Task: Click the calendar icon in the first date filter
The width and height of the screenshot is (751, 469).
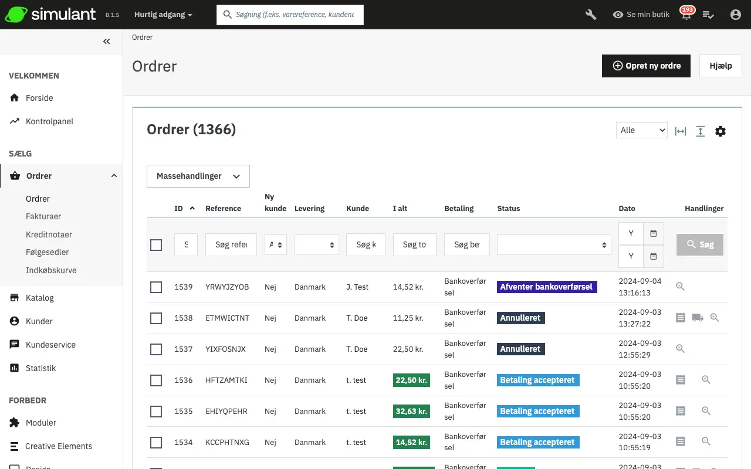Action: (654, 233)
